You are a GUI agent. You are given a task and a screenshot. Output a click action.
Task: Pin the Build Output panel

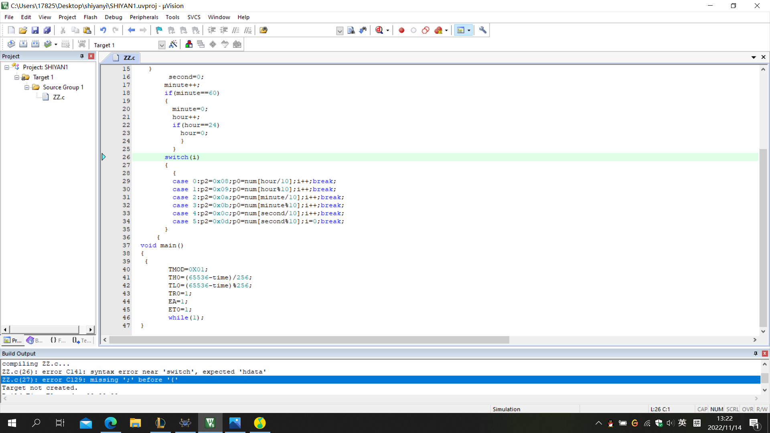coord(756,353)
